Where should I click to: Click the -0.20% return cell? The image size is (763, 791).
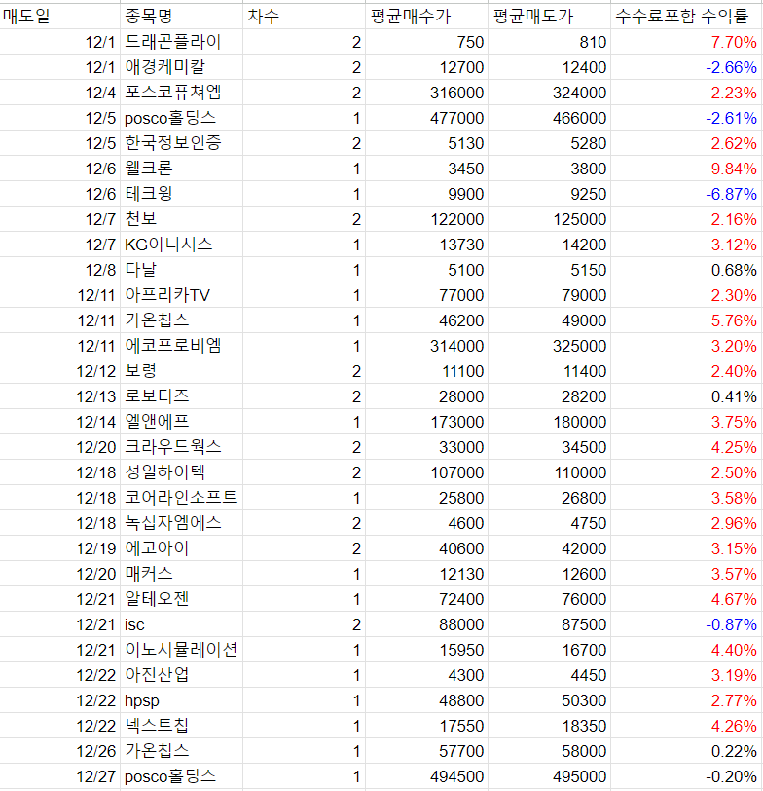point(686,776)
